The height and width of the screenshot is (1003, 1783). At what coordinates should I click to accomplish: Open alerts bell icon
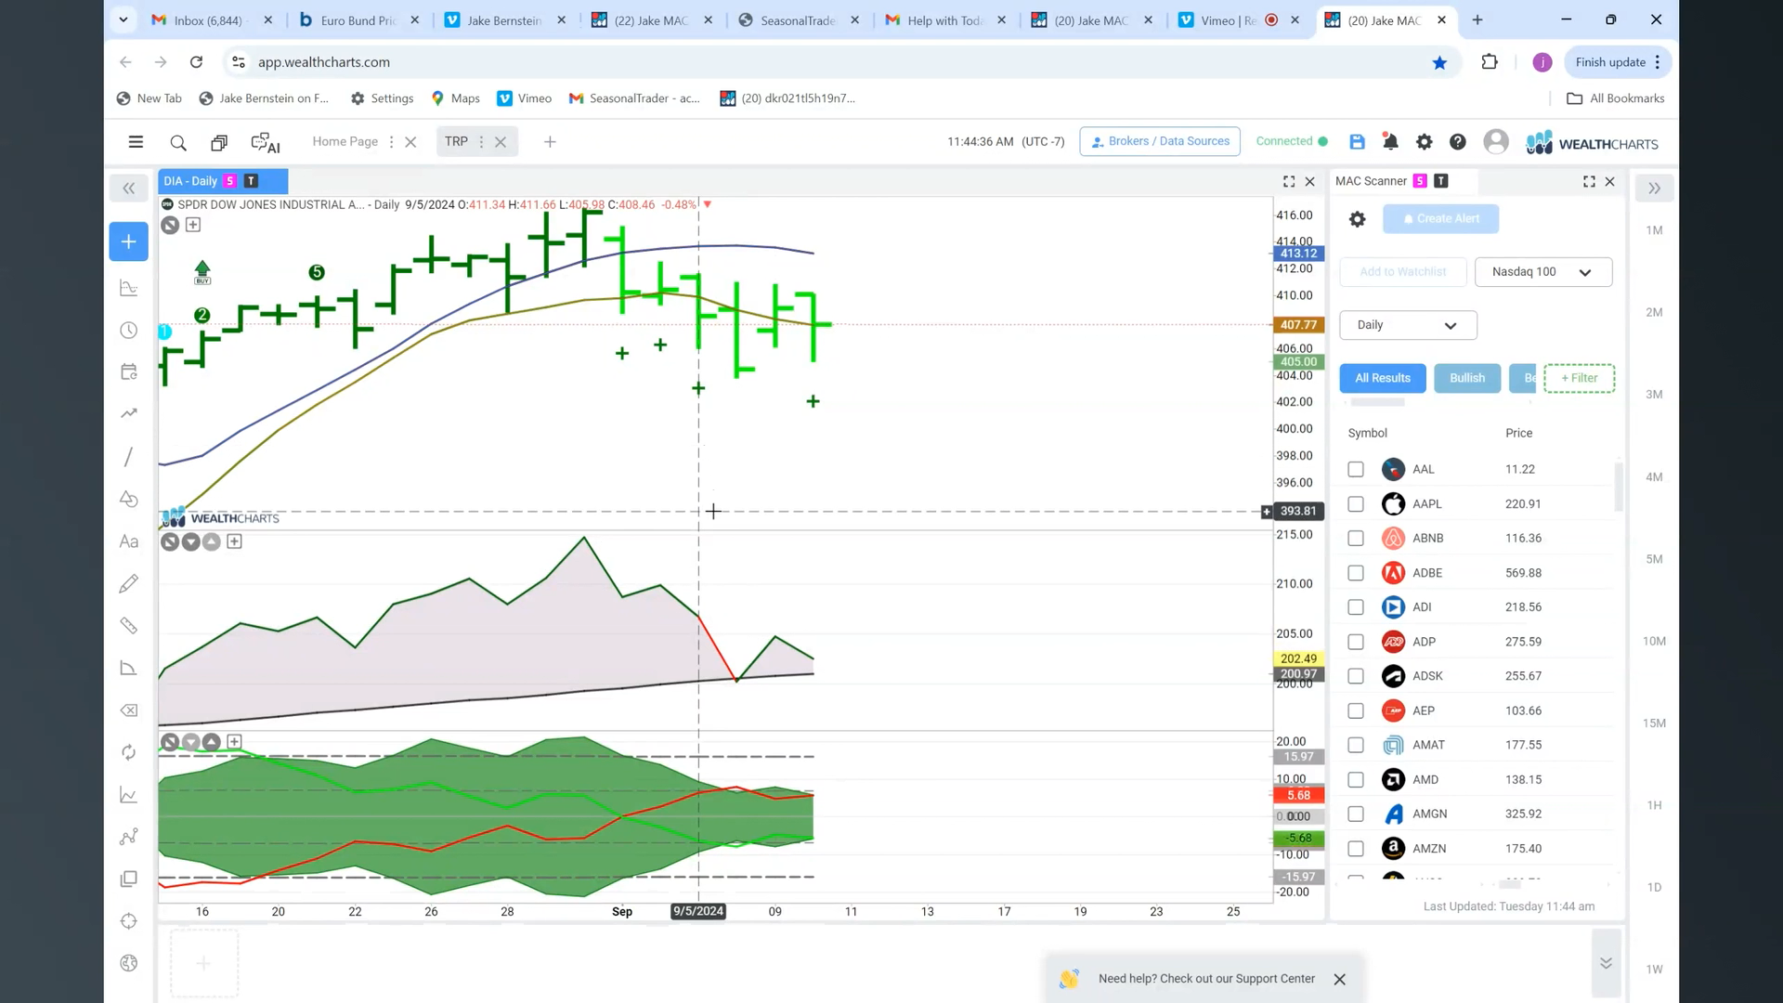point(1390,141)
